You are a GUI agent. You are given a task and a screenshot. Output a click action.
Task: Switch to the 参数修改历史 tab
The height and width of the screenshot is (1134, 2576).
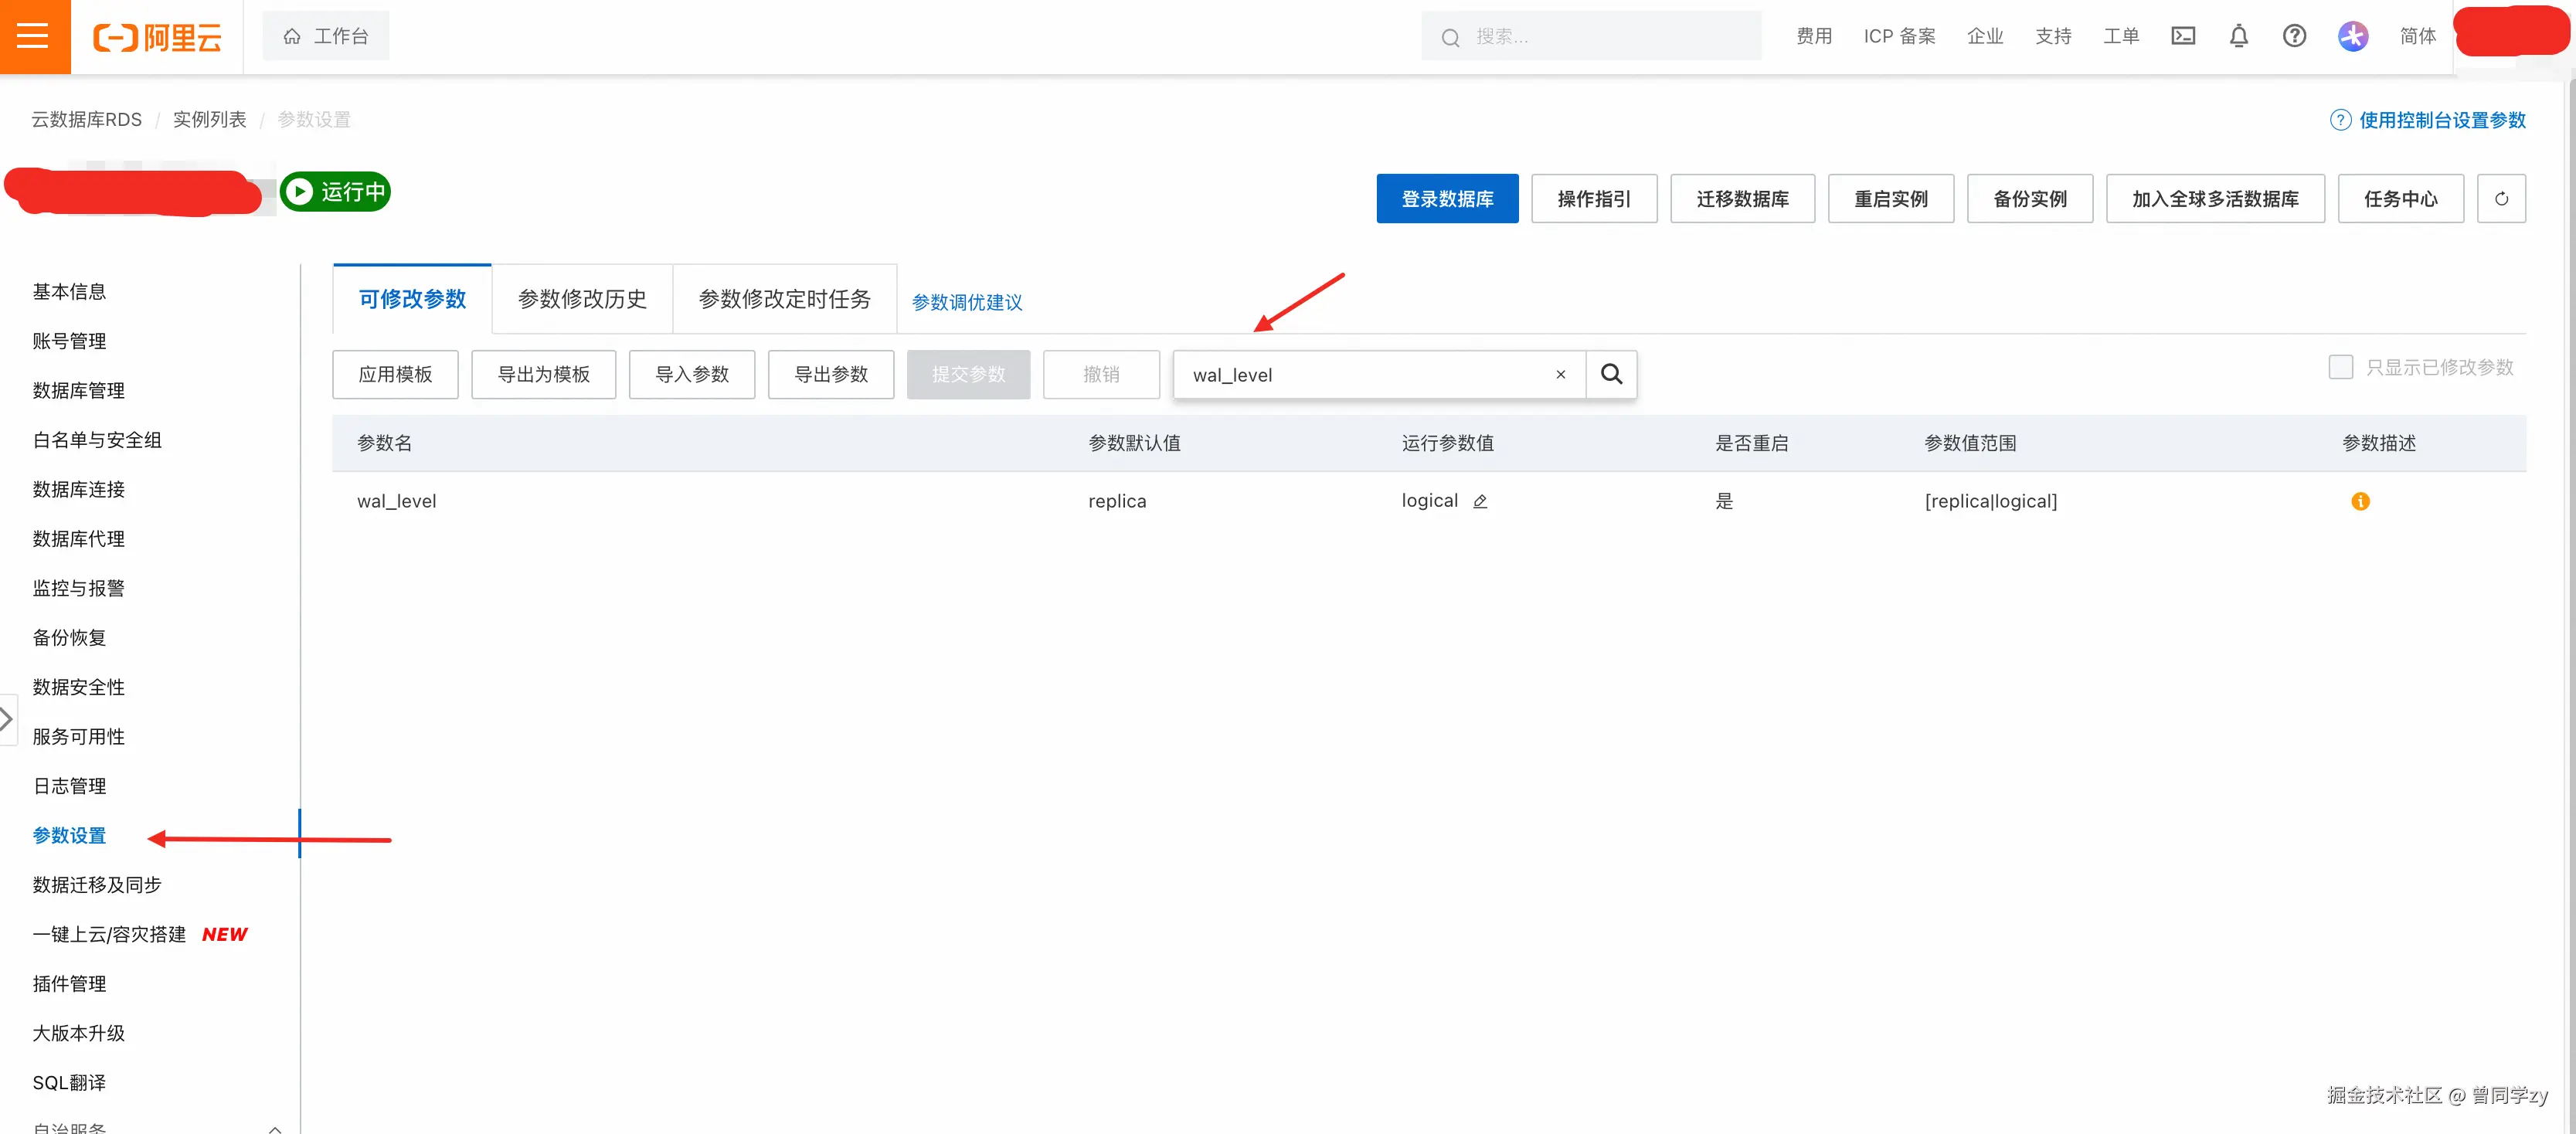click(x=582, y=298)
